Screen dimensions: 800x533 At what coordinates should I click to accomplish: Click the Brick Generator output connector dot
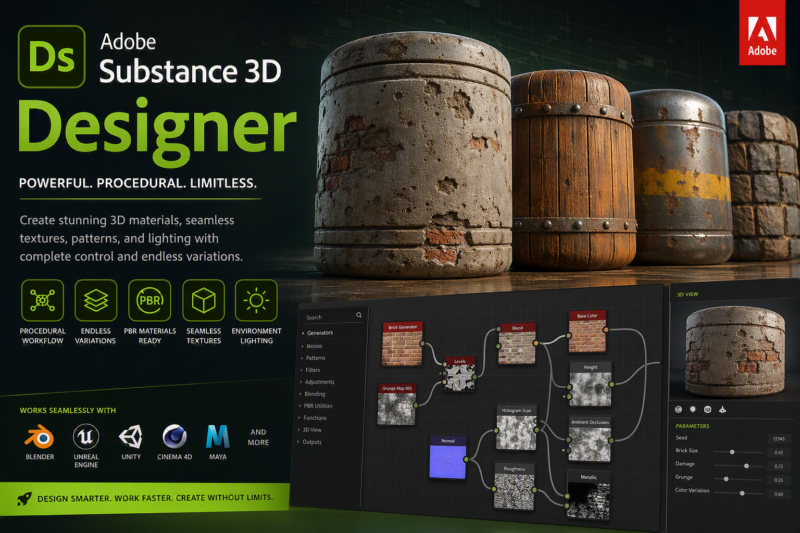(422, 344)
